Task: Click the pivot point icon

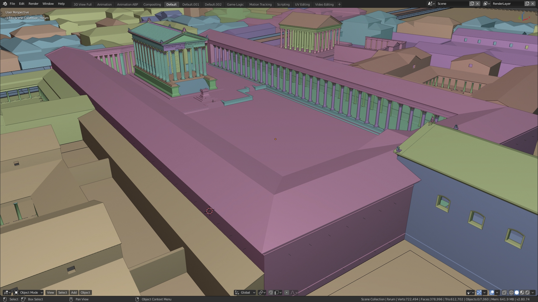Action: pyautogui.click(x=261, y=292)
